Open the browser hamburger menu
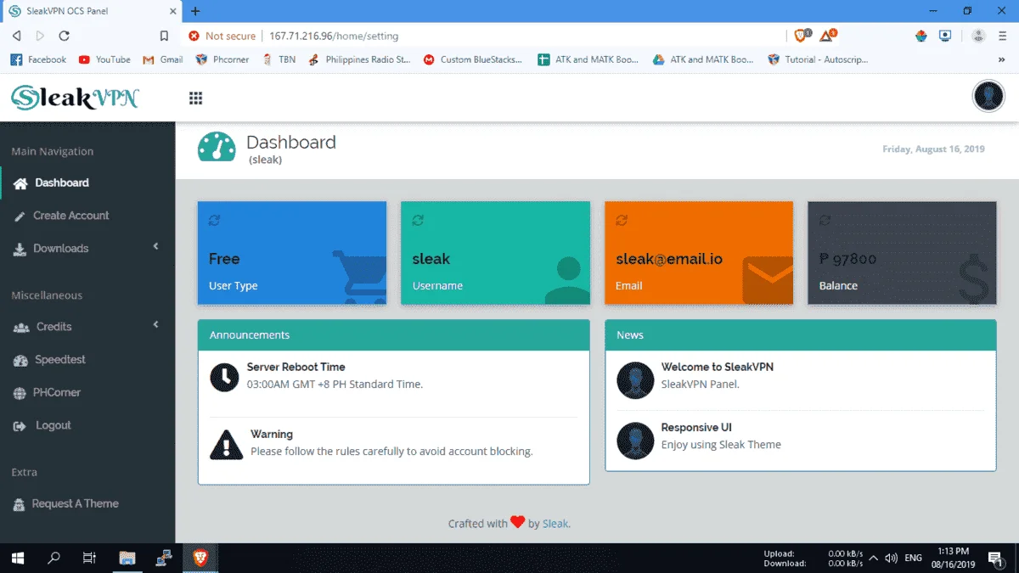Screen dimensions: 1019x573 click(1004, 36)
